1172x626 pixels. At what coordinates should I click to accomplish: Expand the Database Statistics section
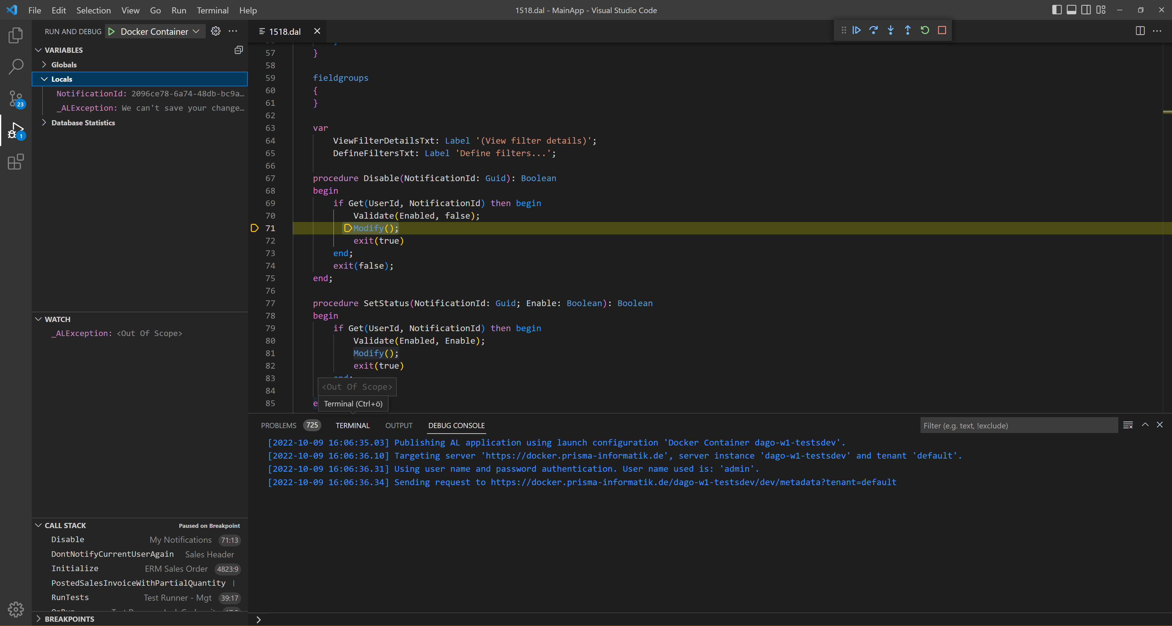click(45, 122)
